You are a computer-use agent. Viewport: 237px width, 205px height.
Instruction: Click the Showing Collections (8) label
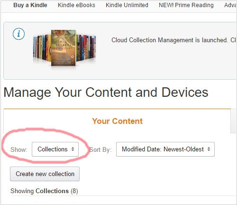(44, 191)
